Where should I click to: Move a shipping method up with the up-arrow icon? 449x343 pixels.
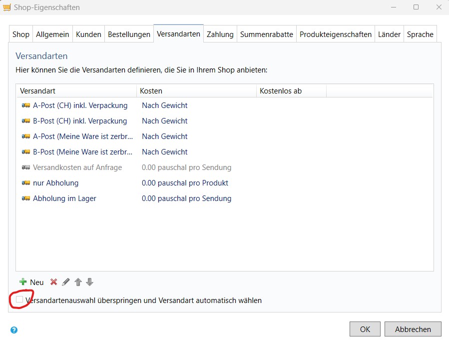tap(78, 282)
